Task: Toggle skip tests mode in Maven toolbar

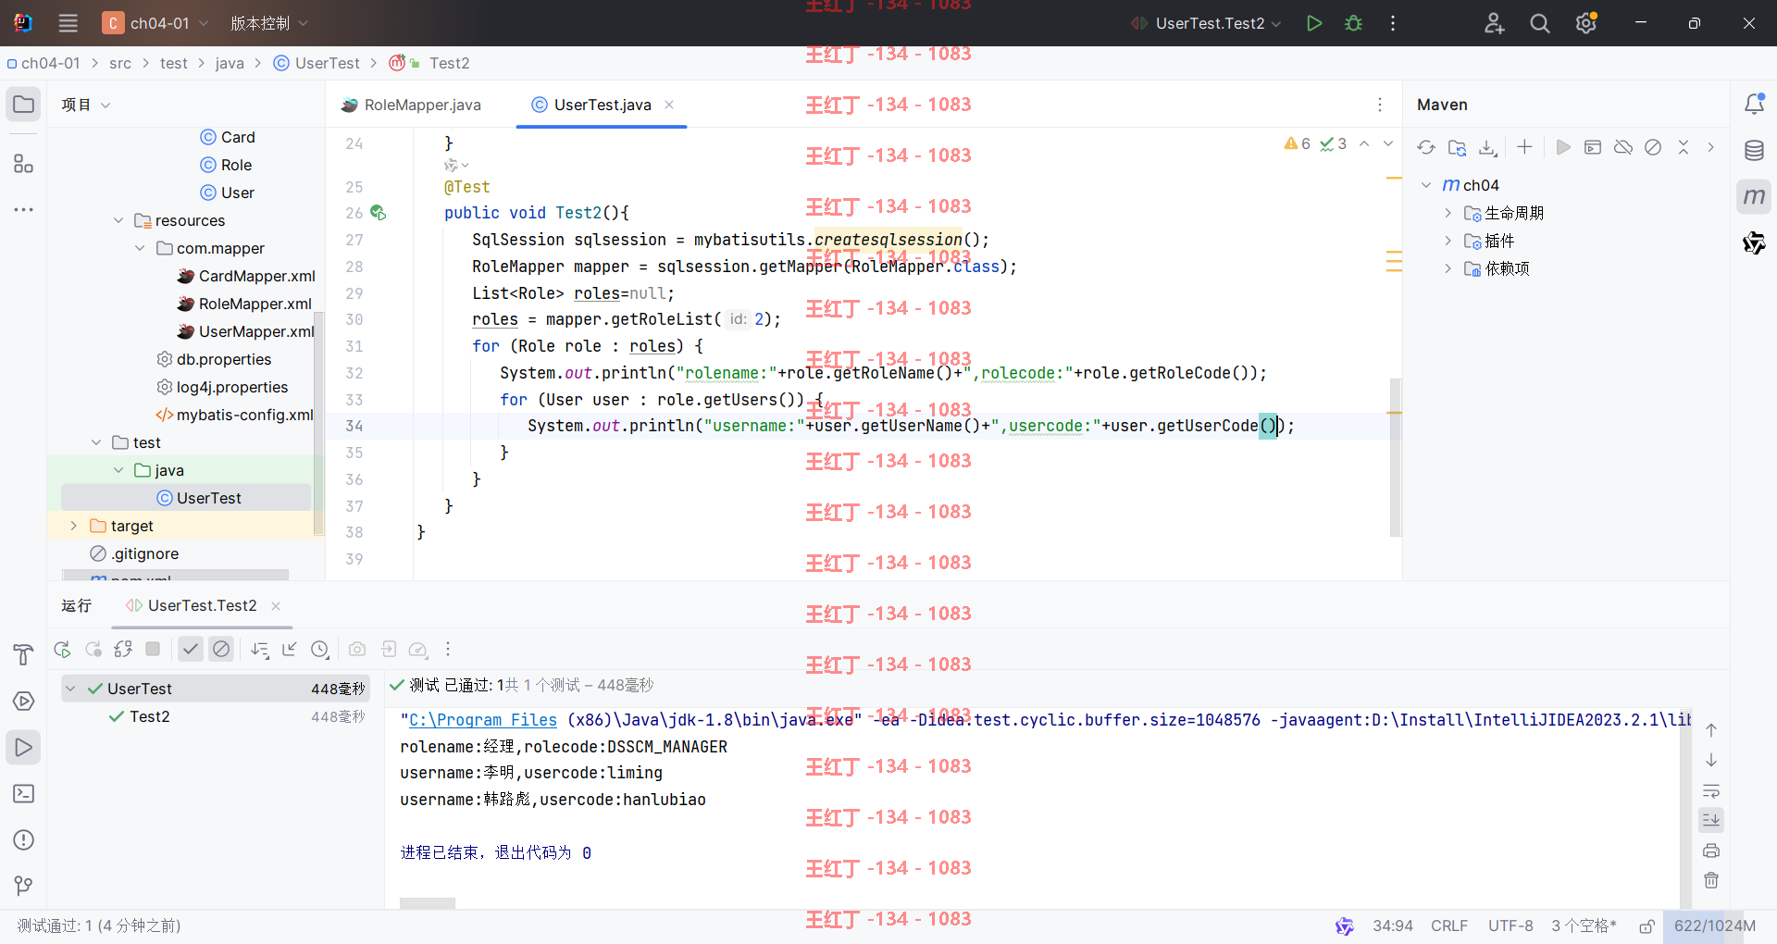Action: [x=1653, y=147]
